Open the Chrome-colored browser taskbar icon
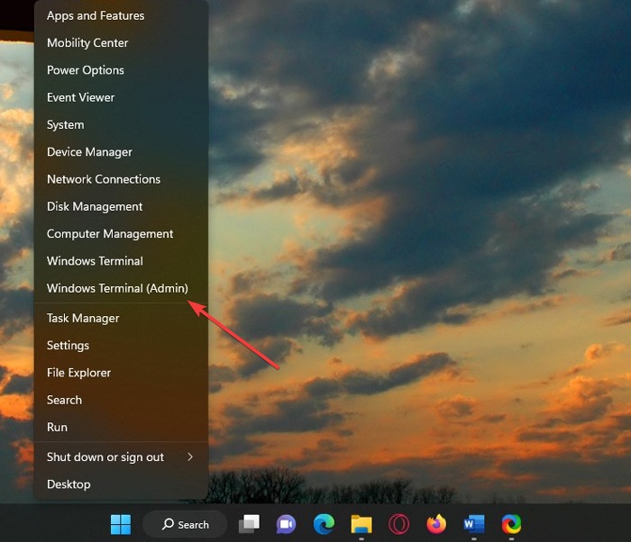 (x=511, y=524)
